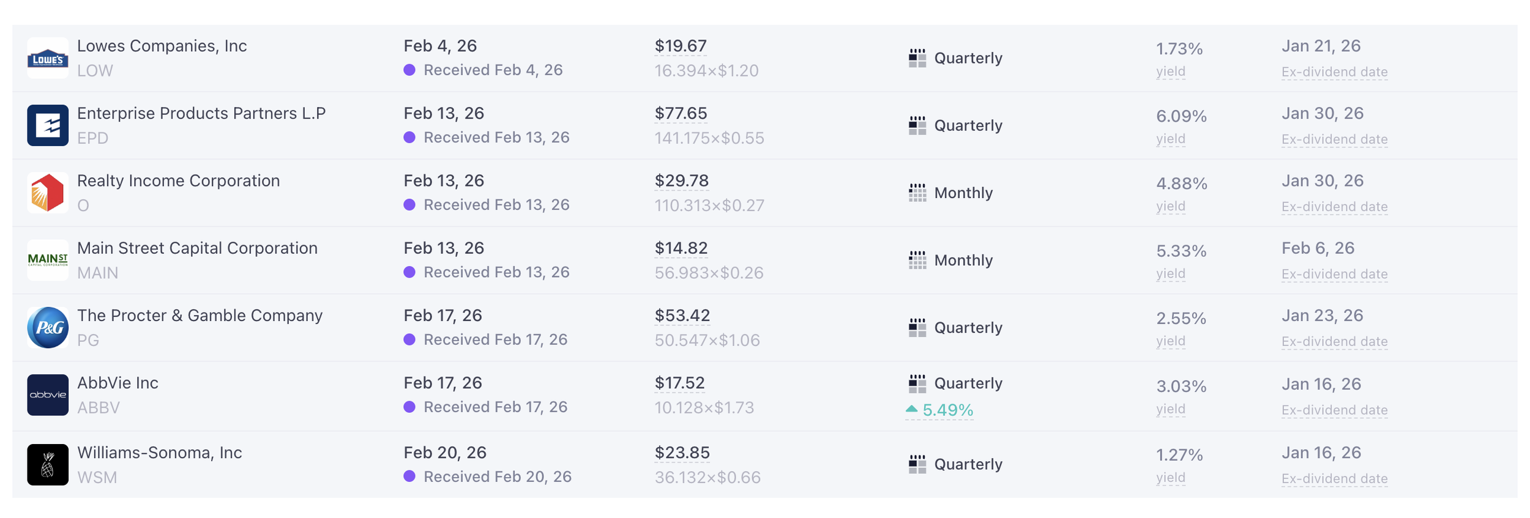
Task: Click the purple Received status dot for AbbVie
Action: click(x=409, y=407)
